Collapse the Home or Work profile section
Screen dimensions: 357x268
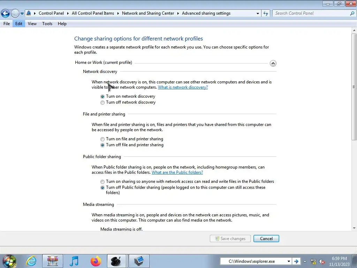(x=273, y=63)
